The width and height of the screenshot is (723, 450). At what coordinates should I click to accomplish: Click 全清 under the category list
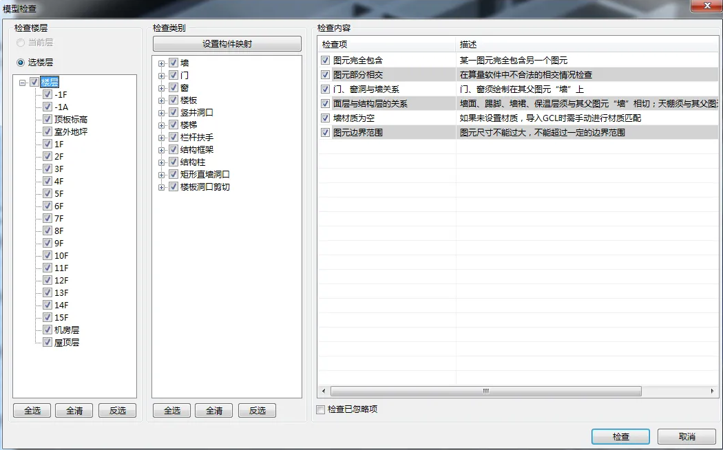click(214, 410)
